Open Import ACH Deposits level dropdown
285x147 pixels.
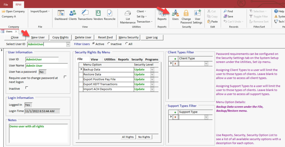(x=152, y=89)
